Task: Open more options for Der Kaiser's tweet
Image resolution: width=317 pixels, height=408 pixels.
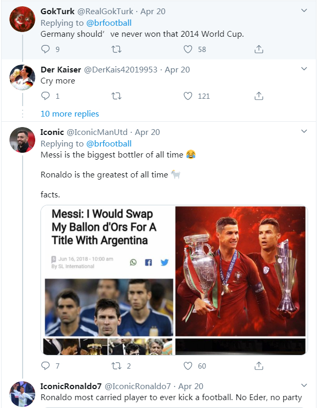Action: [x=304, y=69]
